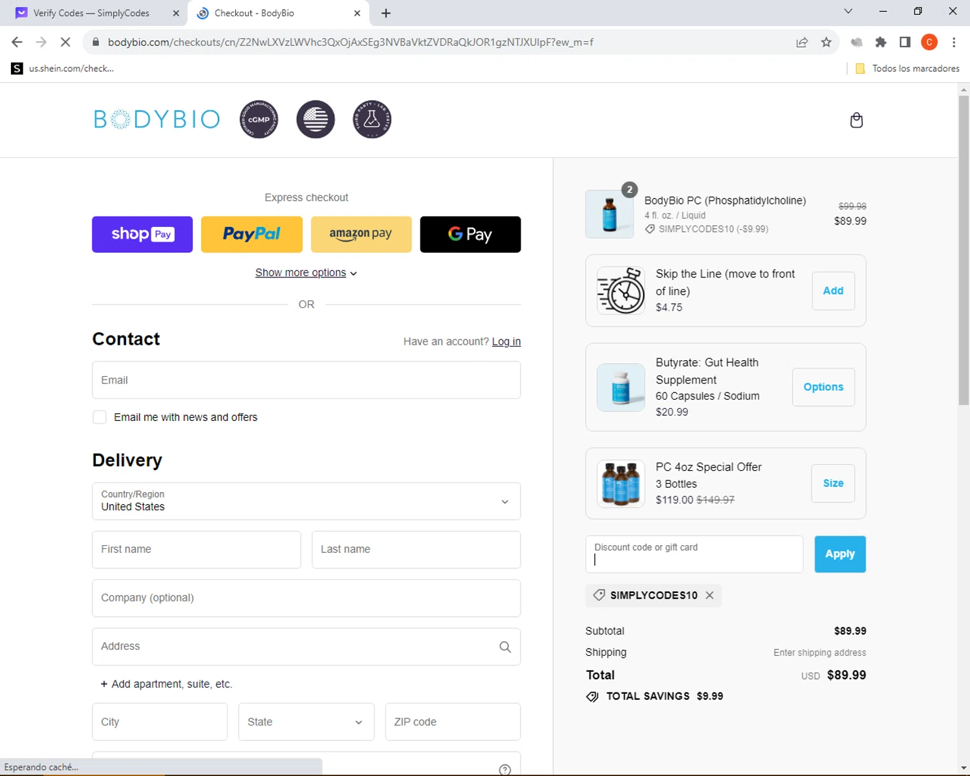Open the Chrome three-dot menu
The height and width of the screenshot is (776, 970).
(x=954, y=42)
